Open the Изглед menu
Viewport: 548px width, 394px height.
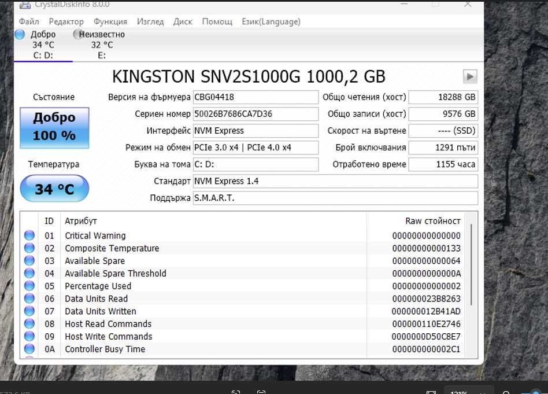click(x=150, y=21)
